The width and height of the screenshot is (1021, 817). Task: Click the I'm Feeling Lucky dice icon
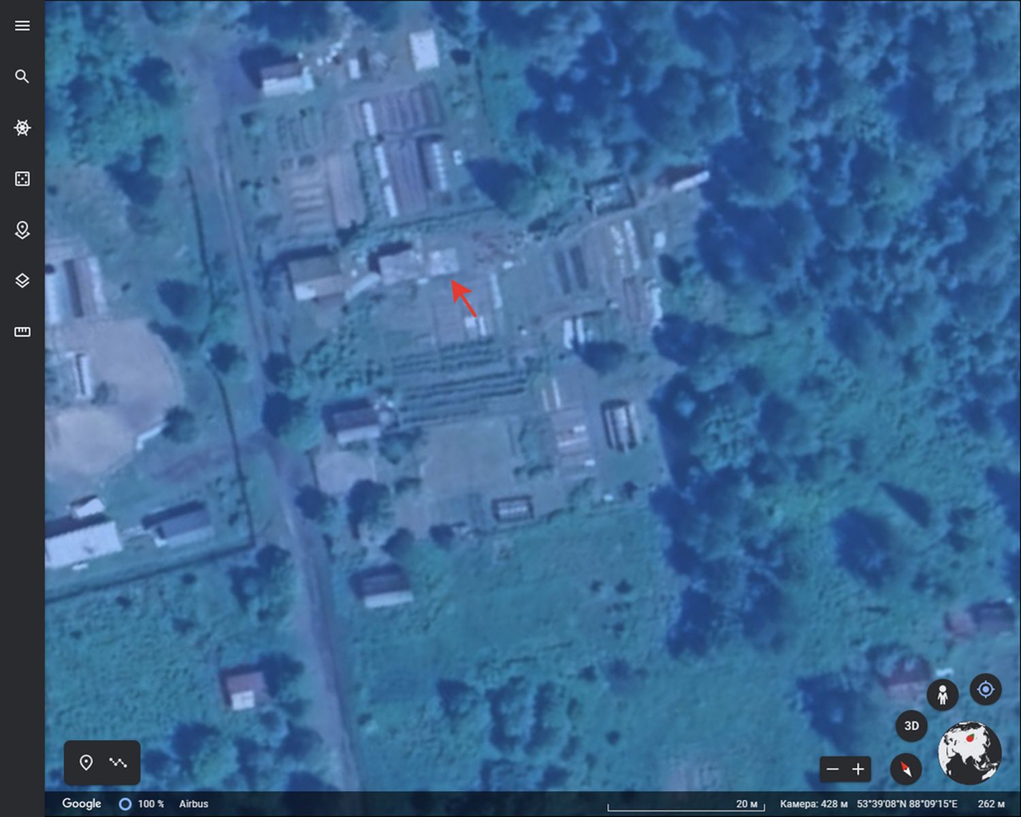coord(22,178)
